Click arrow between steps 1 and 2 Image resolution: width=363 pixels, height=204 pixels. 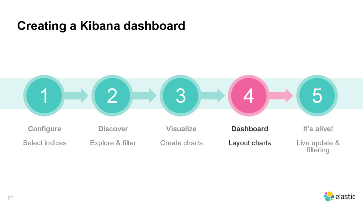[x=77, y=96]
